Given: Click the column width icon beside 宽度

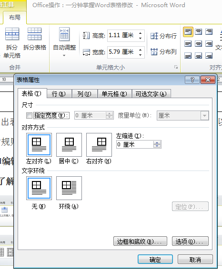Looking at the screenshot, I should pyautogui.click(x=86, y=52).
